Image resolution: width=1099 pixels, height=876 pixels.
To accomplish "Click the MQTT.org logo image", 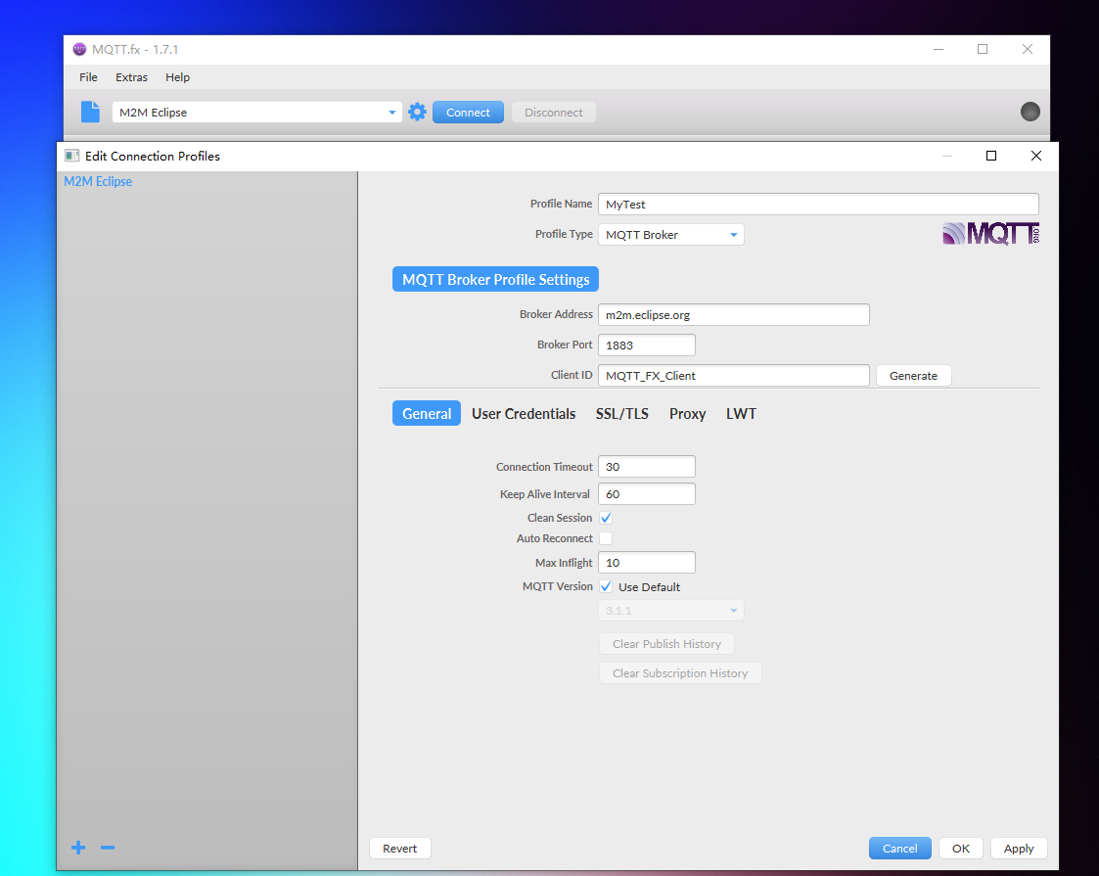I will [990, 233].
